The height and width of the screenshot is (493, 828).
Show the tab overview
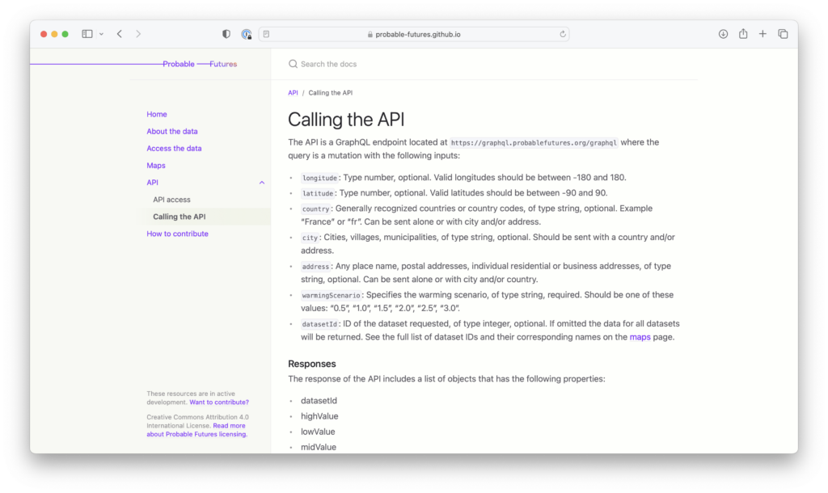[783, 33]
